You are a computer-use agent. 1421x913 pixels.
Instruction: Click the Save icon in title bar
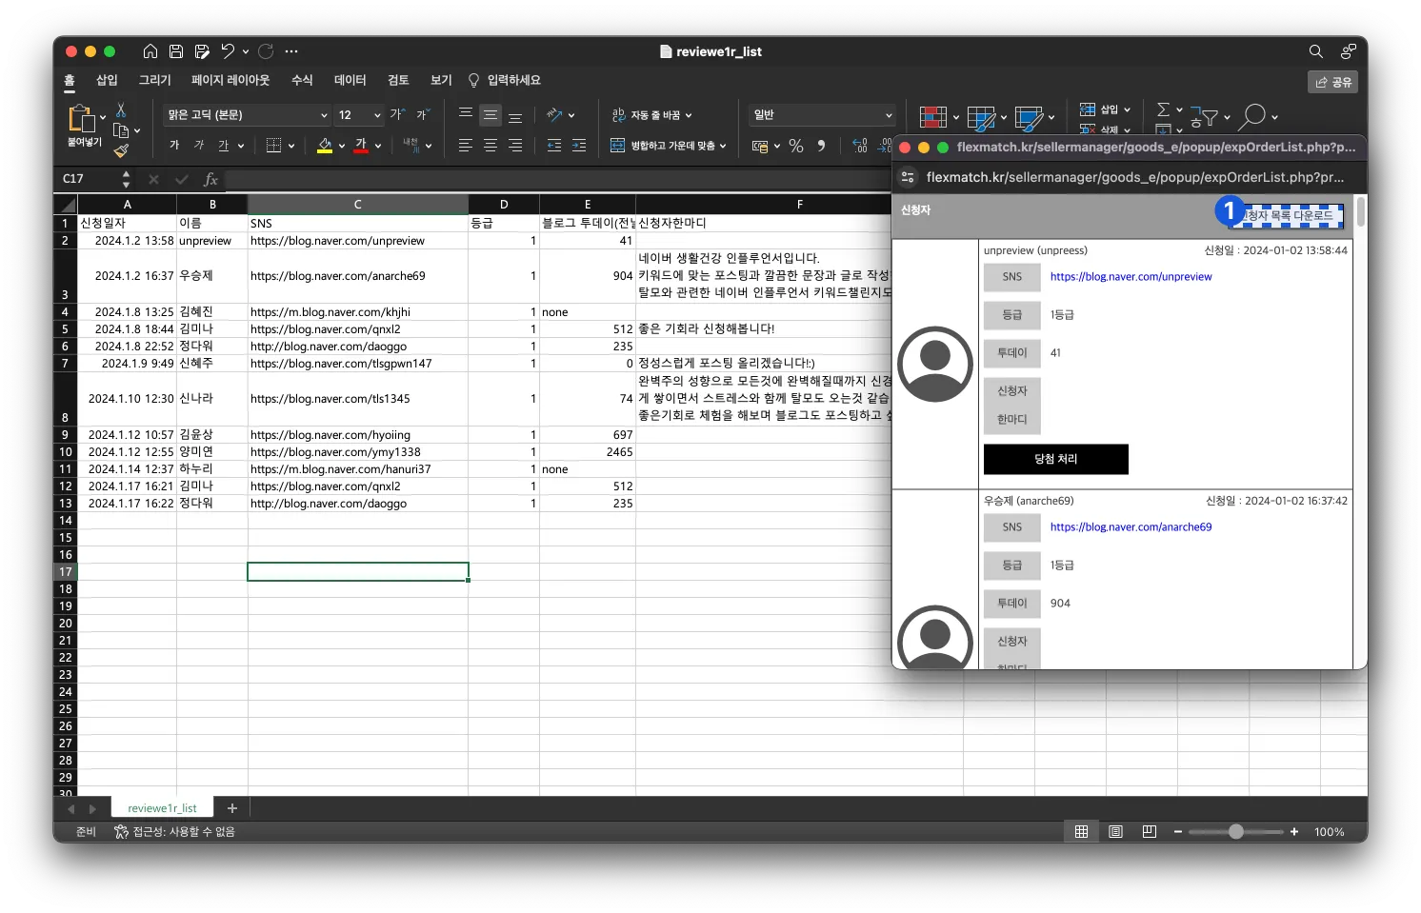[x=176, y=51]
